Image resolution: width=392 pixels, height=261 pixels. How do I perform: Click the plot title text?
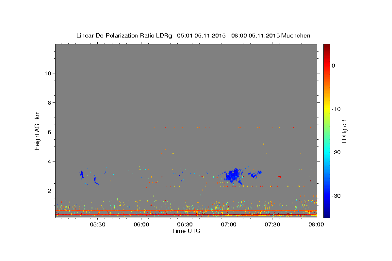pyautogui.click(x=193, y=36)
